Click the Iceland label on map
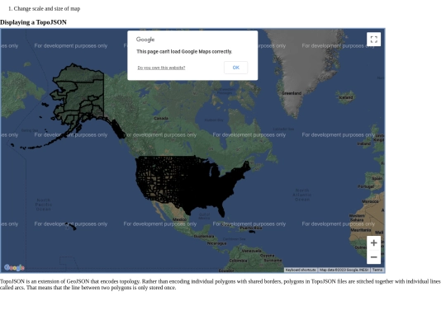This screenshot has width=446, height=334. [x=346, y=97]
